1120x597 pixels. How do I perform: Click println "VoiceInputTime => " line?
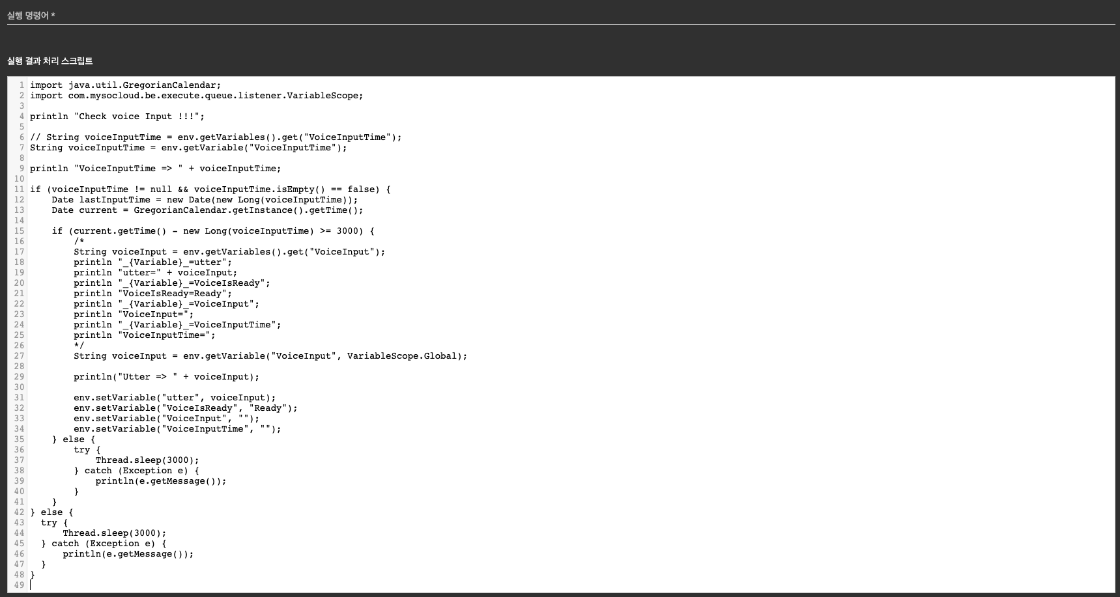(x=156, y=169)
